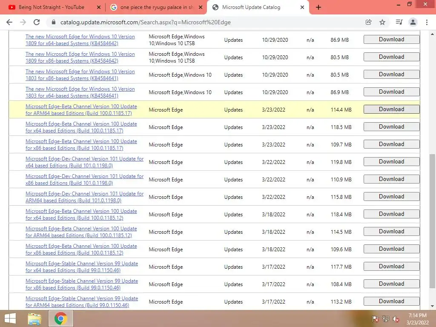This screenshot has width=436, height=327.
Task: Open Beta x86 Build 100.0.1185.17 link
Action: tap(81, 145)
